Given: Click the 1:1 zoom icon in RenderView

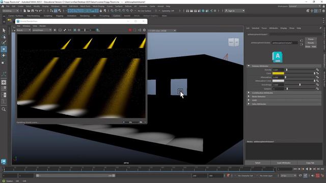Looking at the screenshot, I should pos(70,30).
